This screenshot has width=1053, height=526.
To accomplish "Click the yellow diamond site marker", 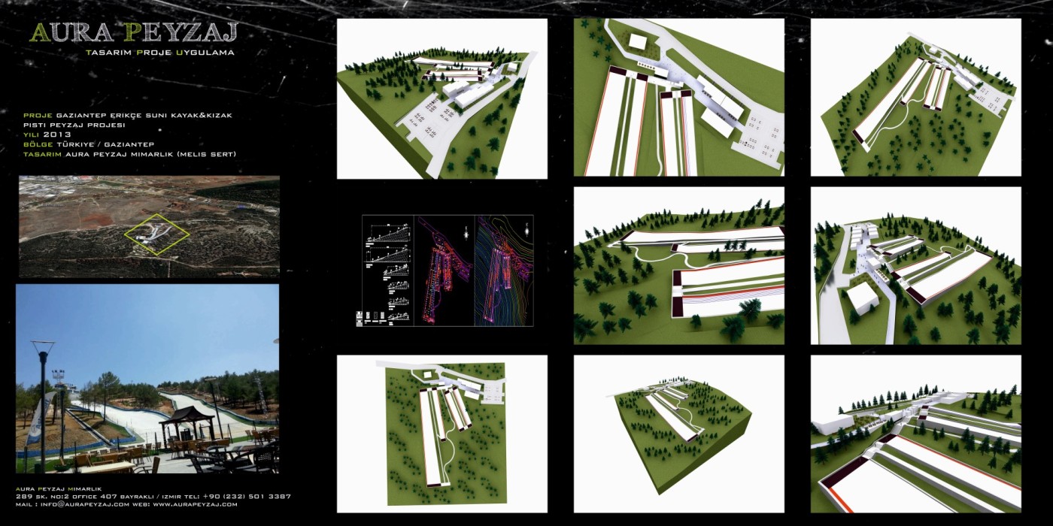I will pyautogui.click(x=156, y=231).
